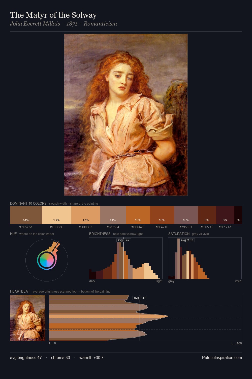
Task: Click the hex code #DB9B63 text
Action: pos(86,227)
